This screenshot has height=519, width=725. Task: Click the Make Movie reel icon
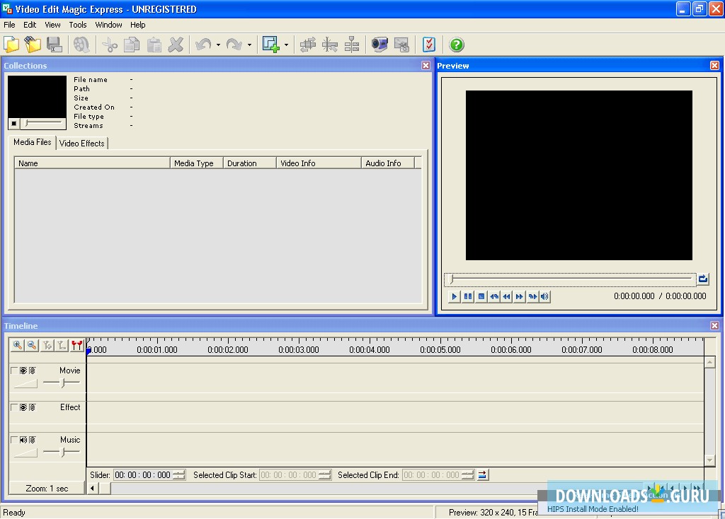click(80, 44)
